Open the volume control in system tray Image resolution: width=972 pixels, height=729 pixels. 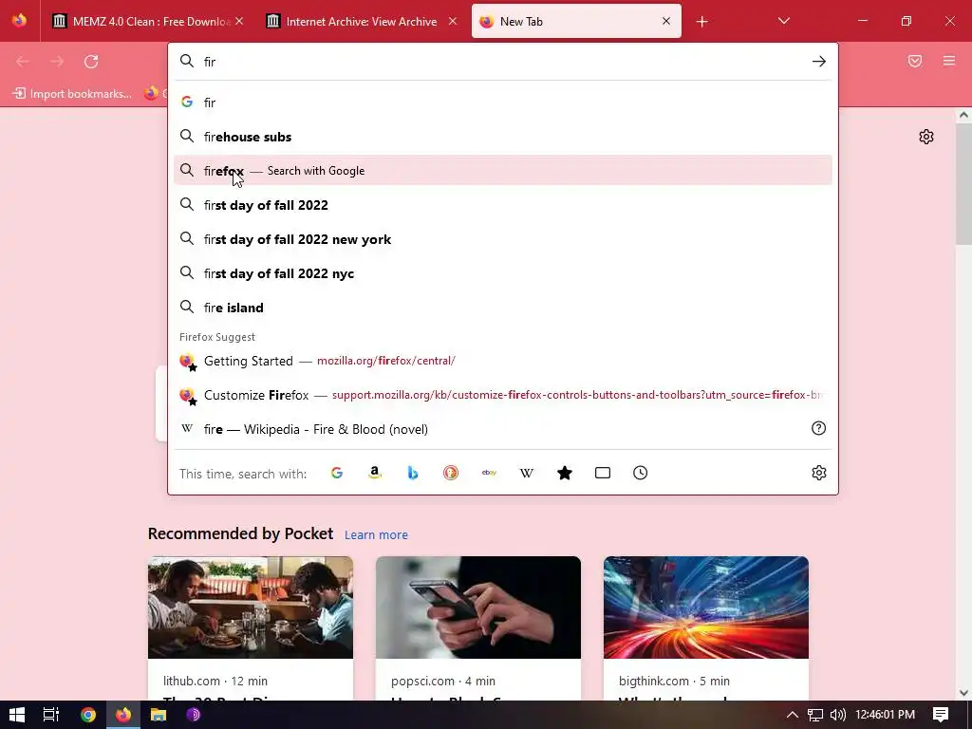point(837,715)
